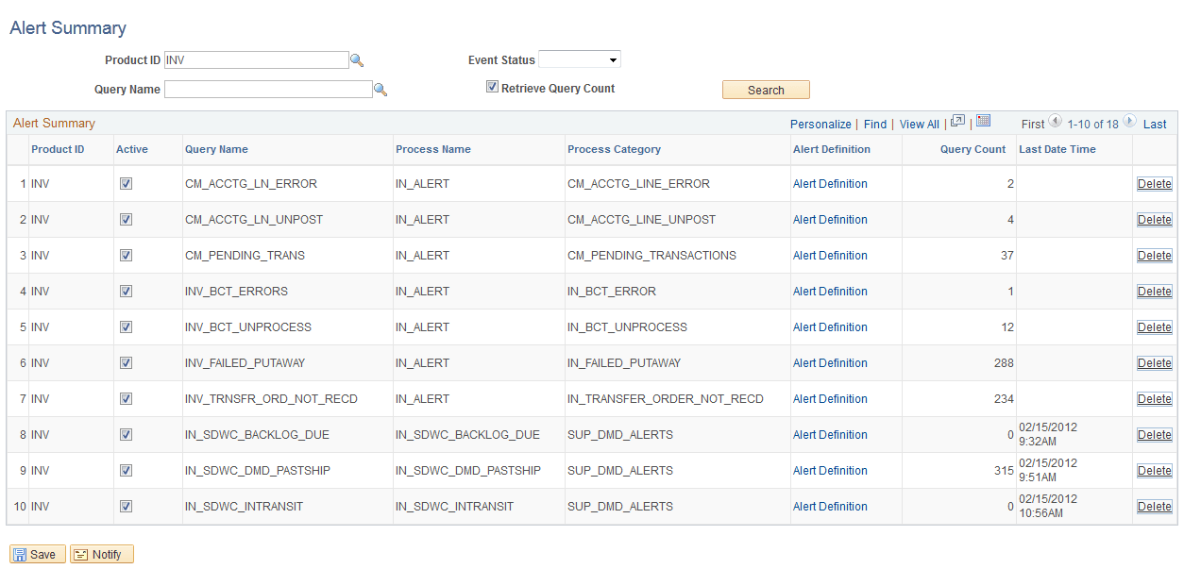Viewport: 1184px width, 569px height.
Task: Jump to Last page of results
Action: click(x=1154, y=124)
